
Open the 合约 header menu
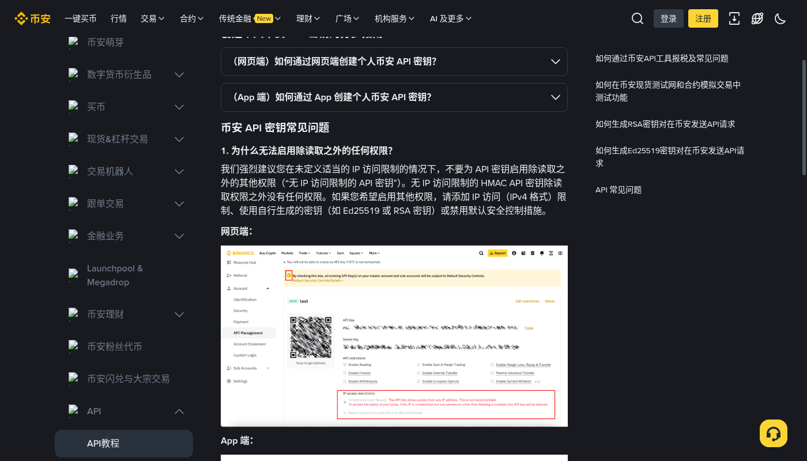[192, 18]
